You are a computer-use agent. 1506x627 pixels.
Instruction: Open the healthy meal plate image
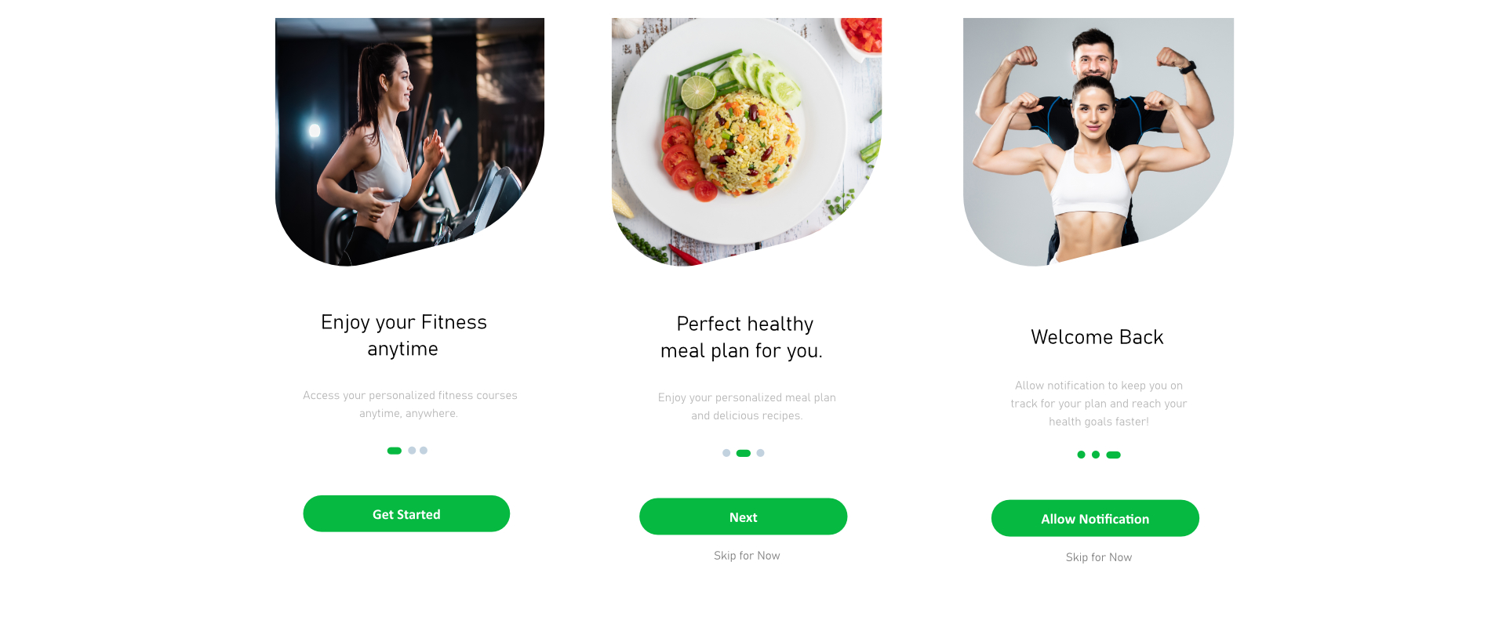click(747, 142)
